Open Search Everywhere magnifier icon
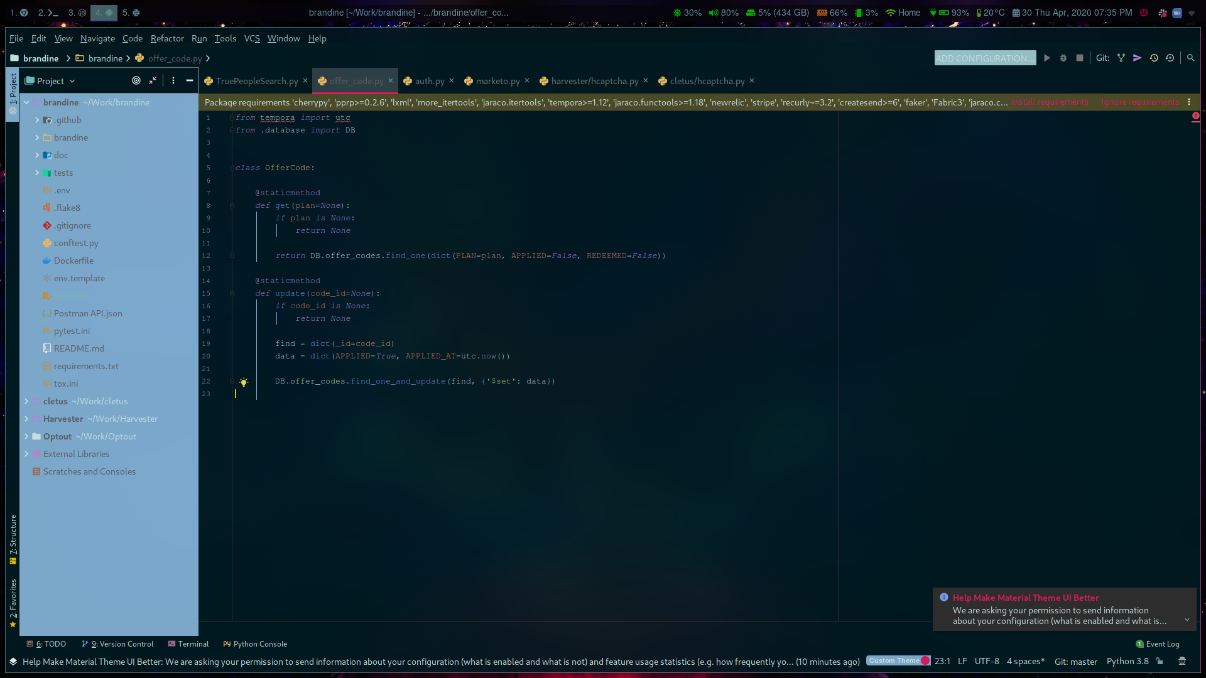 pyautogui.click(x=1191, y=58)
